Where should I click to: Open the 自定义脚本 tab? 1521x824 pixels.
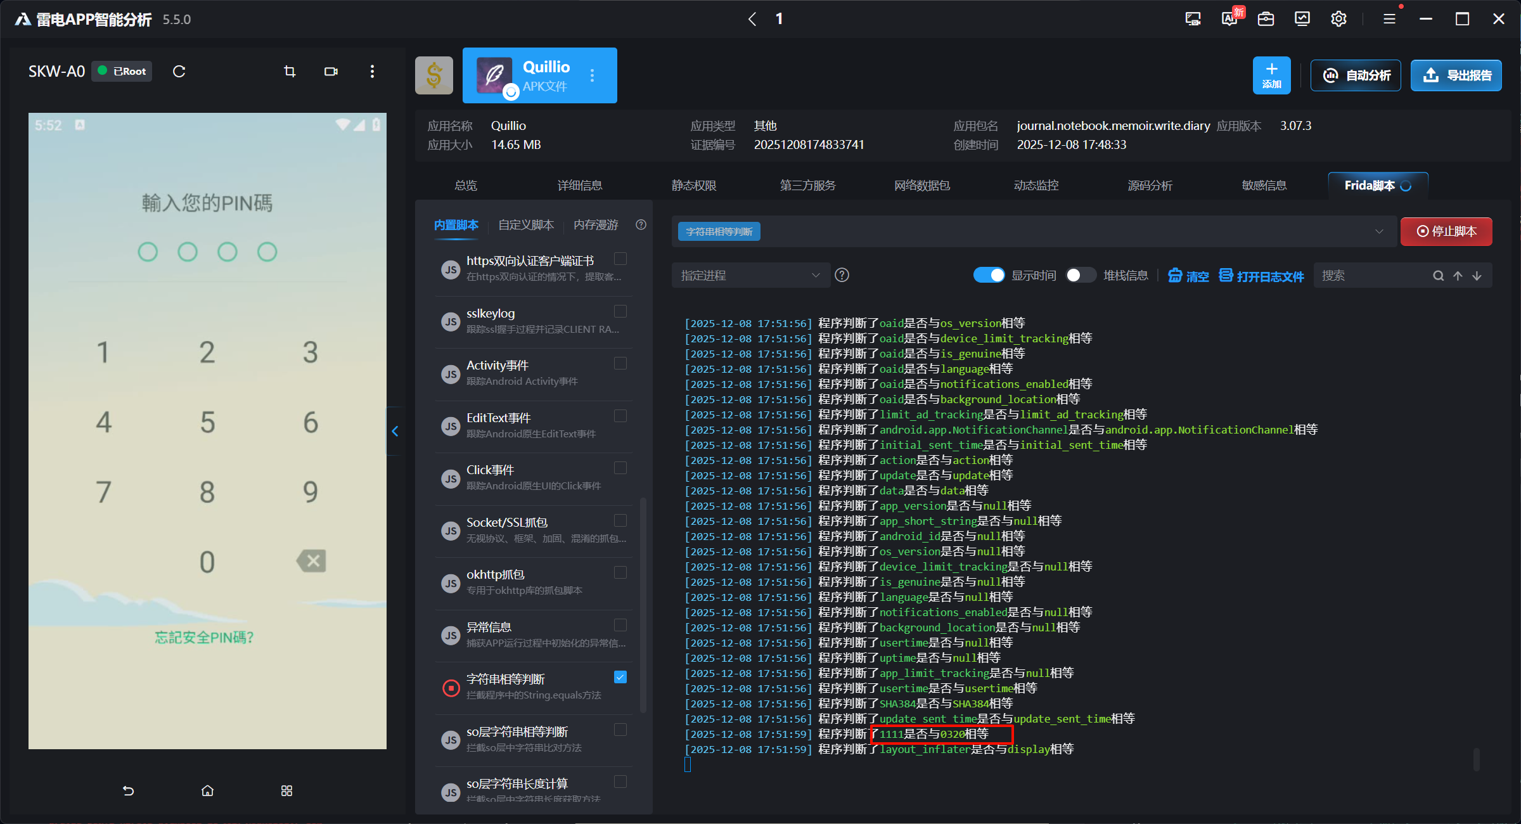coord(526,225)
